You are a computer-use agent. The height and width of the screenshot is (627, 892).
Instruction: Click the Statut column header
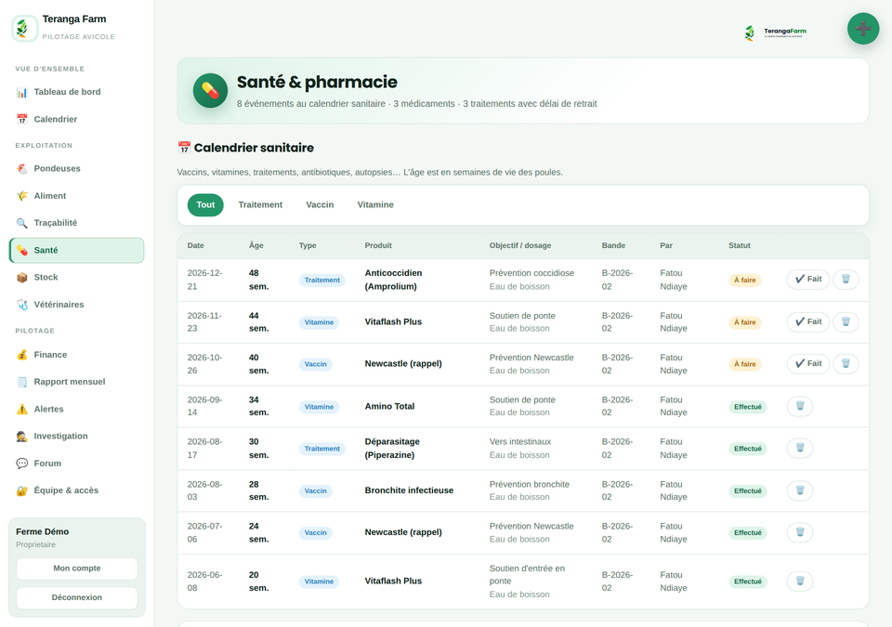tap(739, 245)
